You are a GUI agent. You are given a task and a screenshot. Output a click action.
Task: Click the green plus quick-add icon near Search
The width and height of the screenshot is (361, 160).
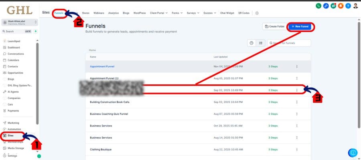tap(36, 31)
